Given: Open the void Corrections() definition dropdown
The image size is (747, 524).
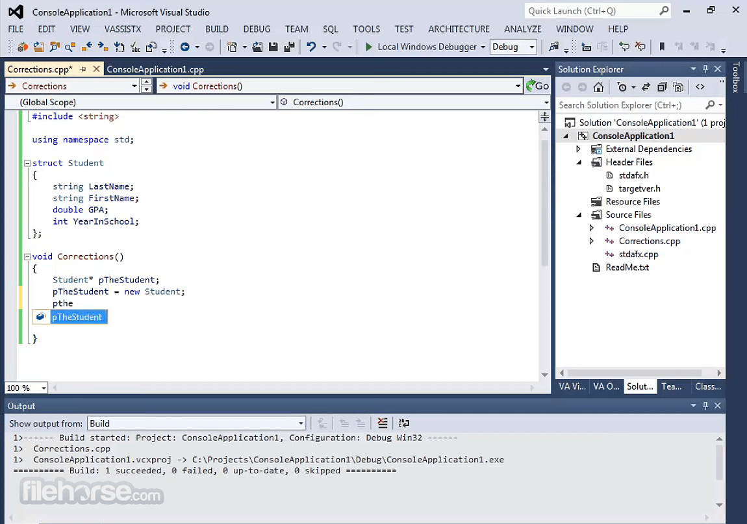Looking at the screenshot, I should (518, 86).
